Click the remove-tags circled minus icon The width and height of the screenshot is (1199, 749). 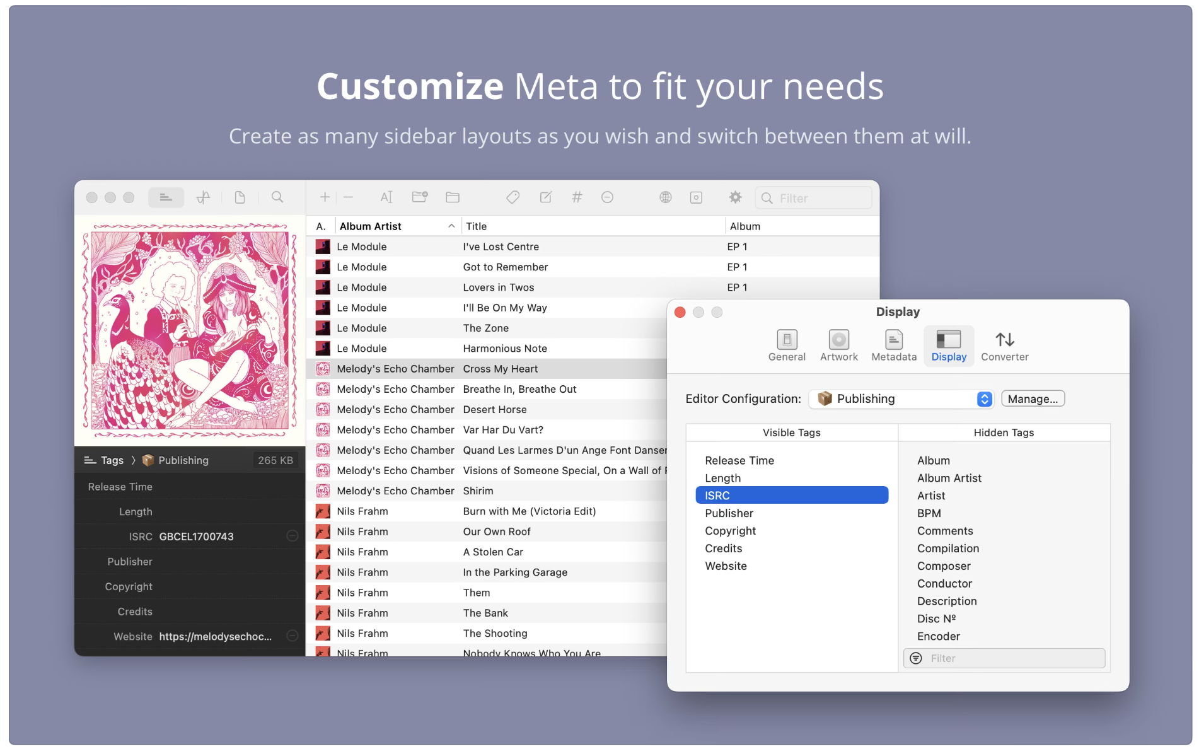(607, 197)
